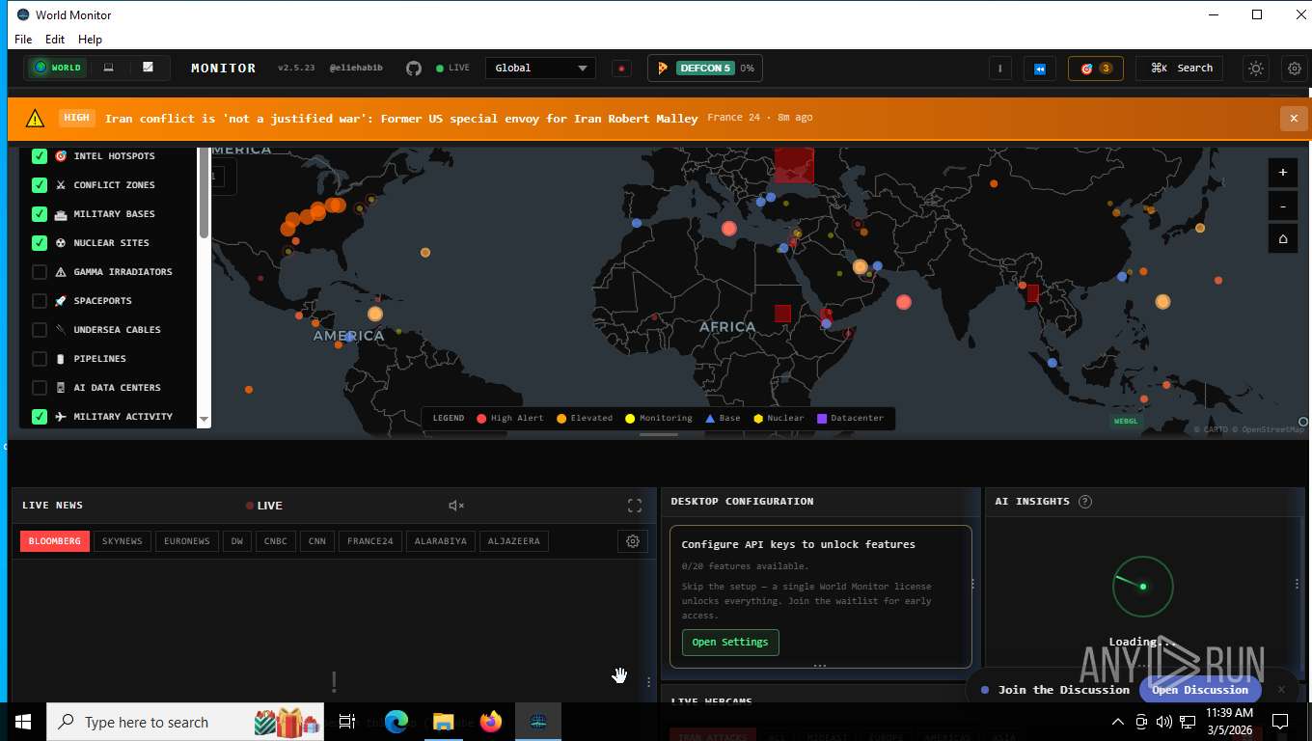
Task: Select the ALJAZEERA channel tab
Action: (x=514, y=541)
